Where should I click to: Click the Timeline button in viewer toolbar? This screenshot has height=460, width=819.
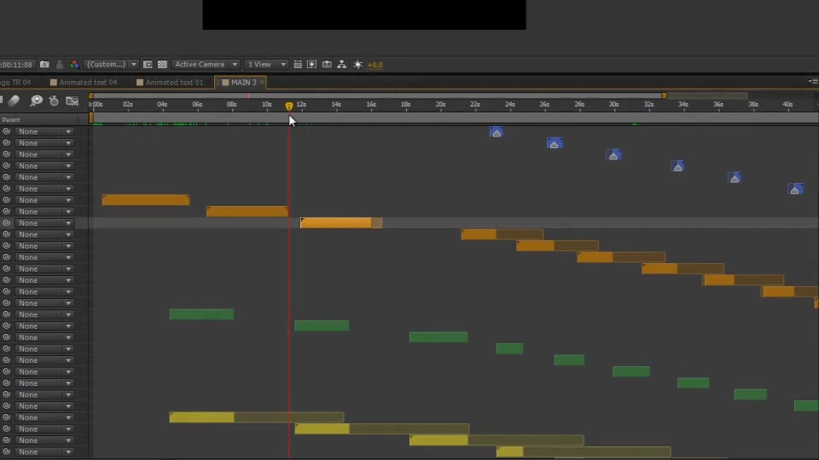pos(327,64)
